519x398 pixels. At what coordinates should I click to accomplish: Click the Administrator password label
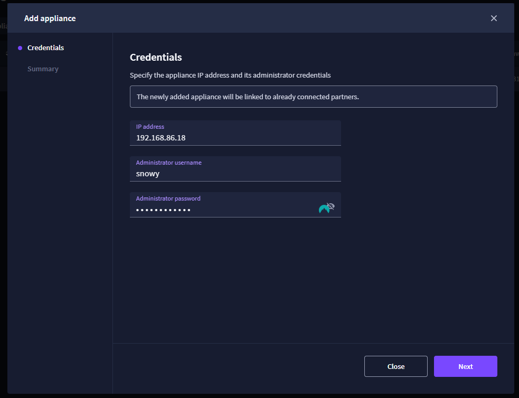pos(168,198)
